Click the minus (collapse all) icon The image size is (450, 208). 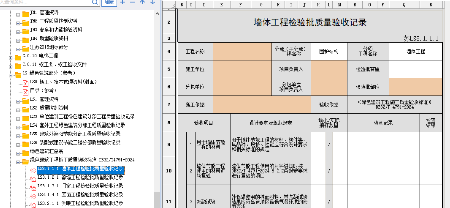tap(133, 2)
